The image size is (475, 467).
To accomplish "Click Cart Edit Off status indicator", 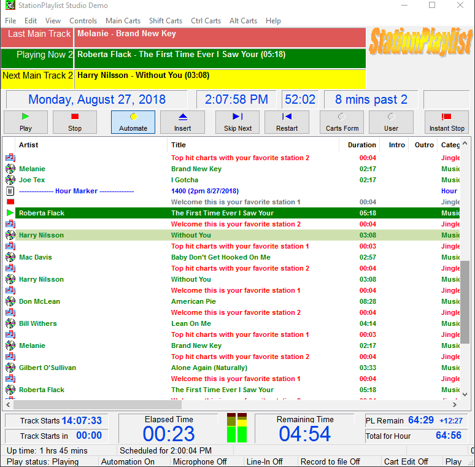I will click(x=406, y=461).
